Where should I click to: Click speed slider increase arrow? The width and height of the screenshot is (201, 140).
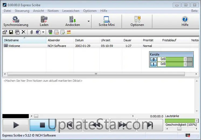(196, 129)
